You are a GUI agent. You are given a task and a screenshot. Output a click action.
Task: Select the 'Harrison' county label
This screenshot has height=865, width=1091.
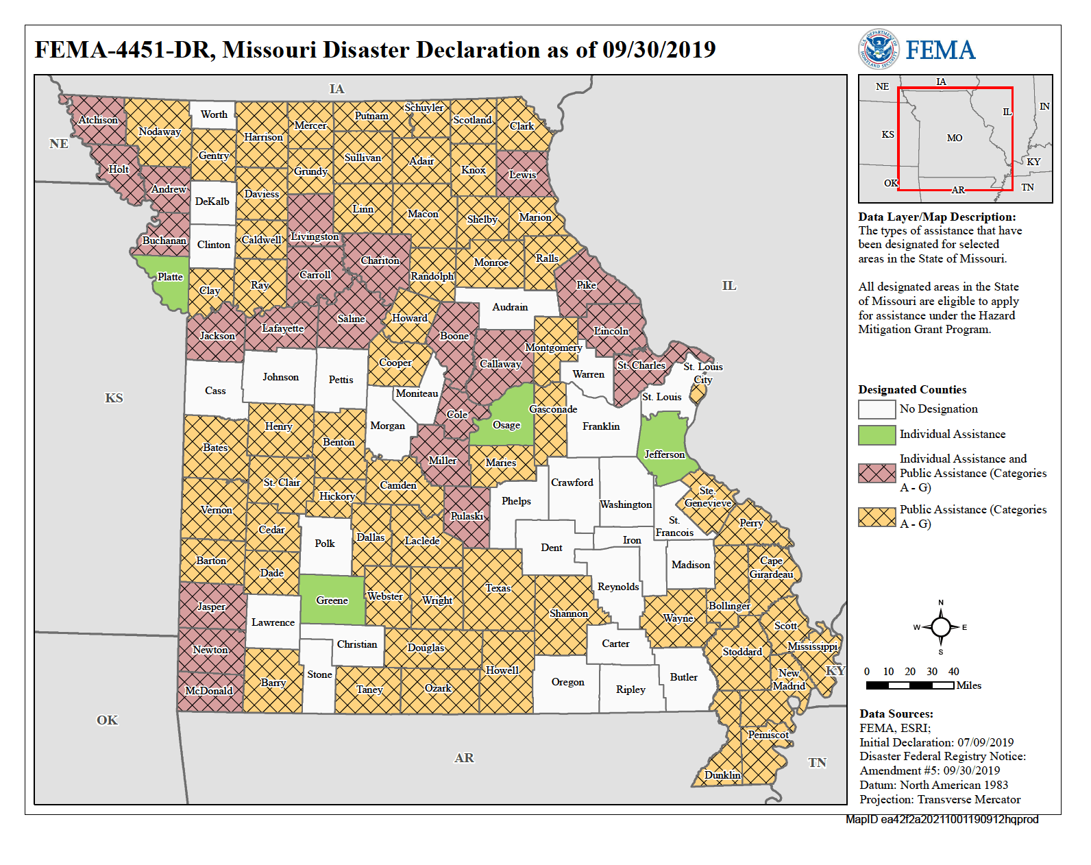point(263,137)
